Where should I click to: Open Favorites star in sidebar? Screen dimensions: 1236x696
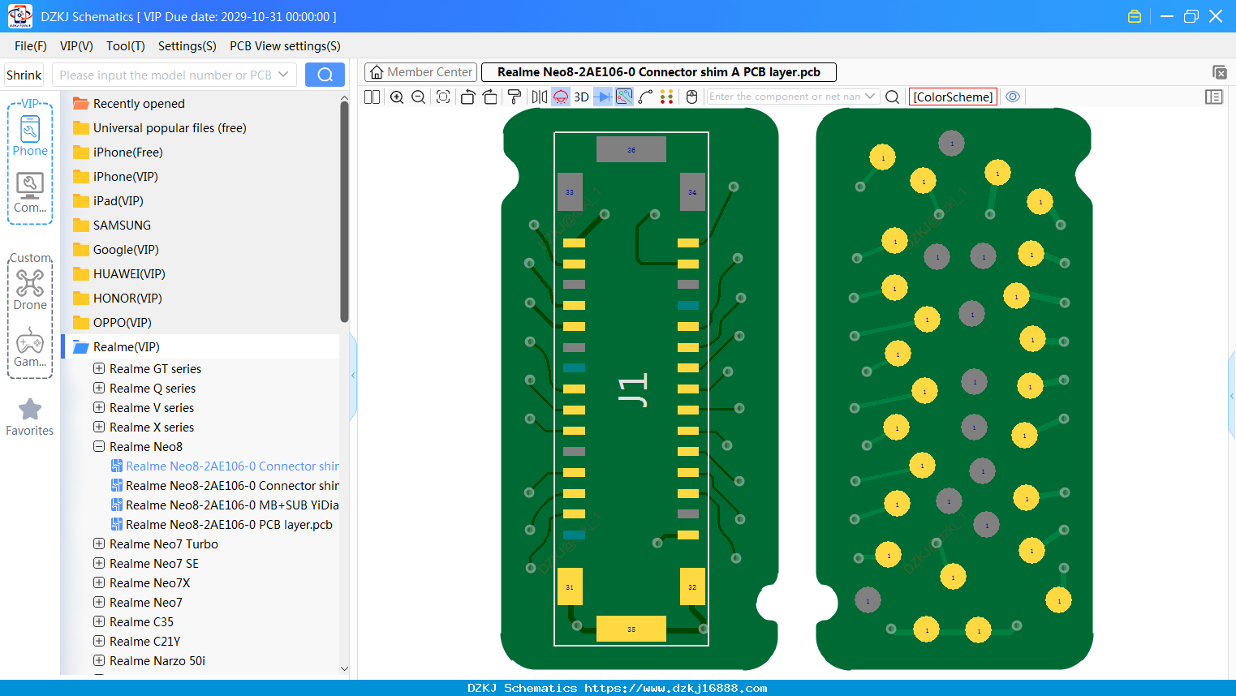pyautogui.click(x=30, y=417)
